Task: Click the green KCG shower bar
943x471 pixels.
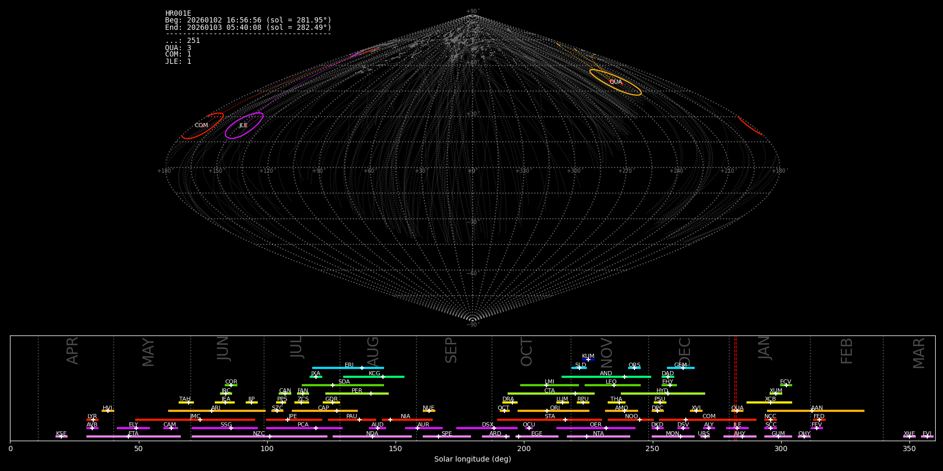Action: pos(374,377)
